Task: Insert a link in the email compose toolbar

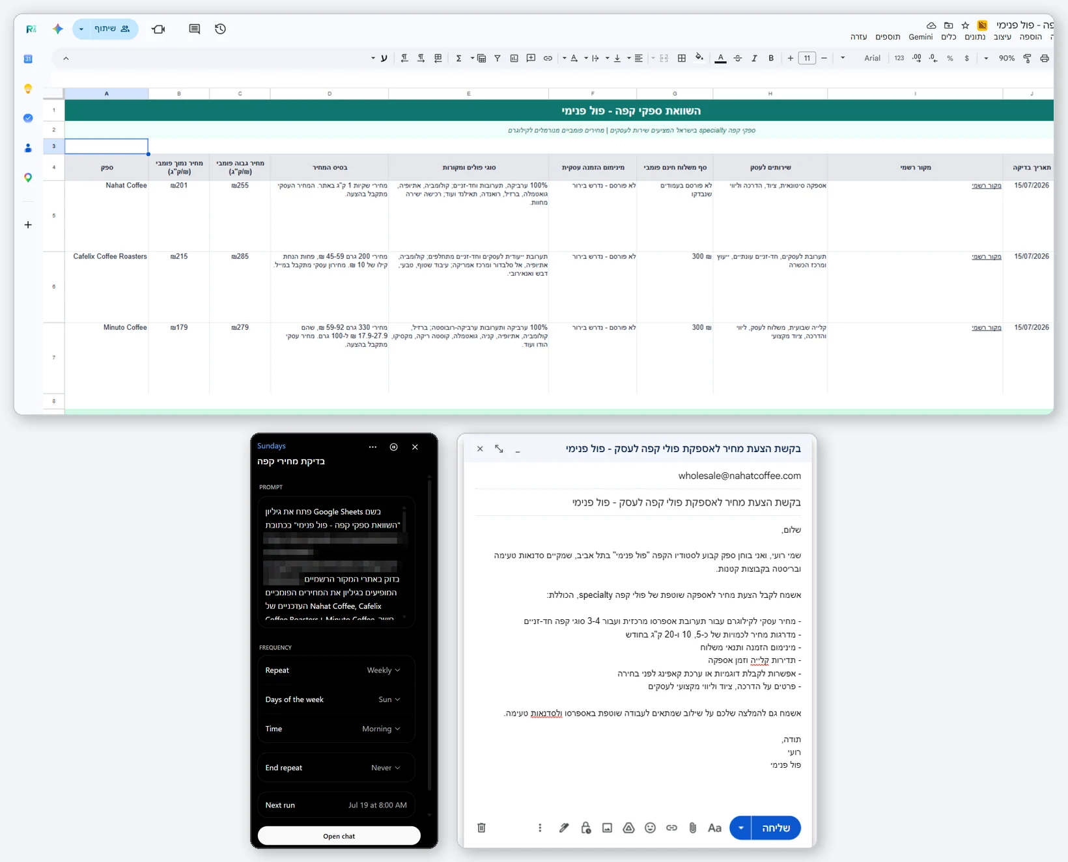Action: click(671, 828)
